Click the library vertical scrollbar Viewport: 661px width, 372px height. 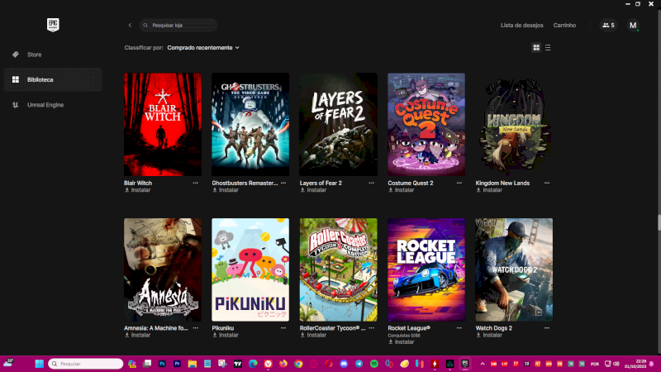(x=659, y=223)
